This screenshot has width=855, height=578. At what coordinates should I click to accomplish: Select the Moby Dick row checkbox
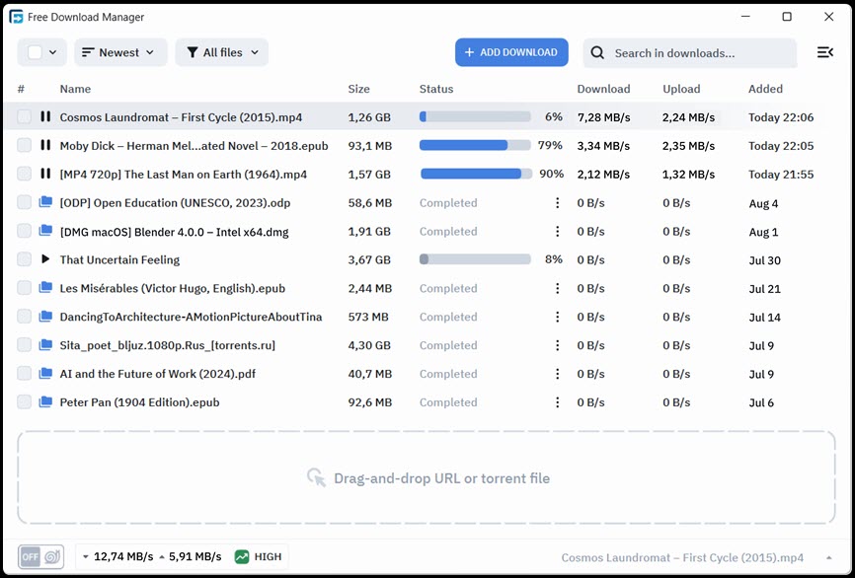coord(24,145)
